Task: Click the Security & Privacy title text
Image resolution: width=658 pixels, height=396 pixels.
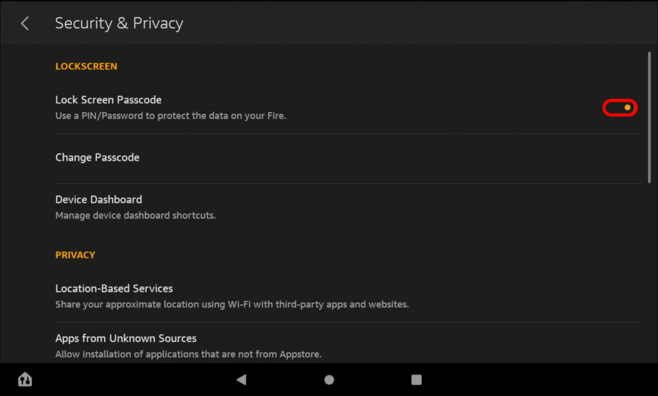Action: tap(119, 22)
